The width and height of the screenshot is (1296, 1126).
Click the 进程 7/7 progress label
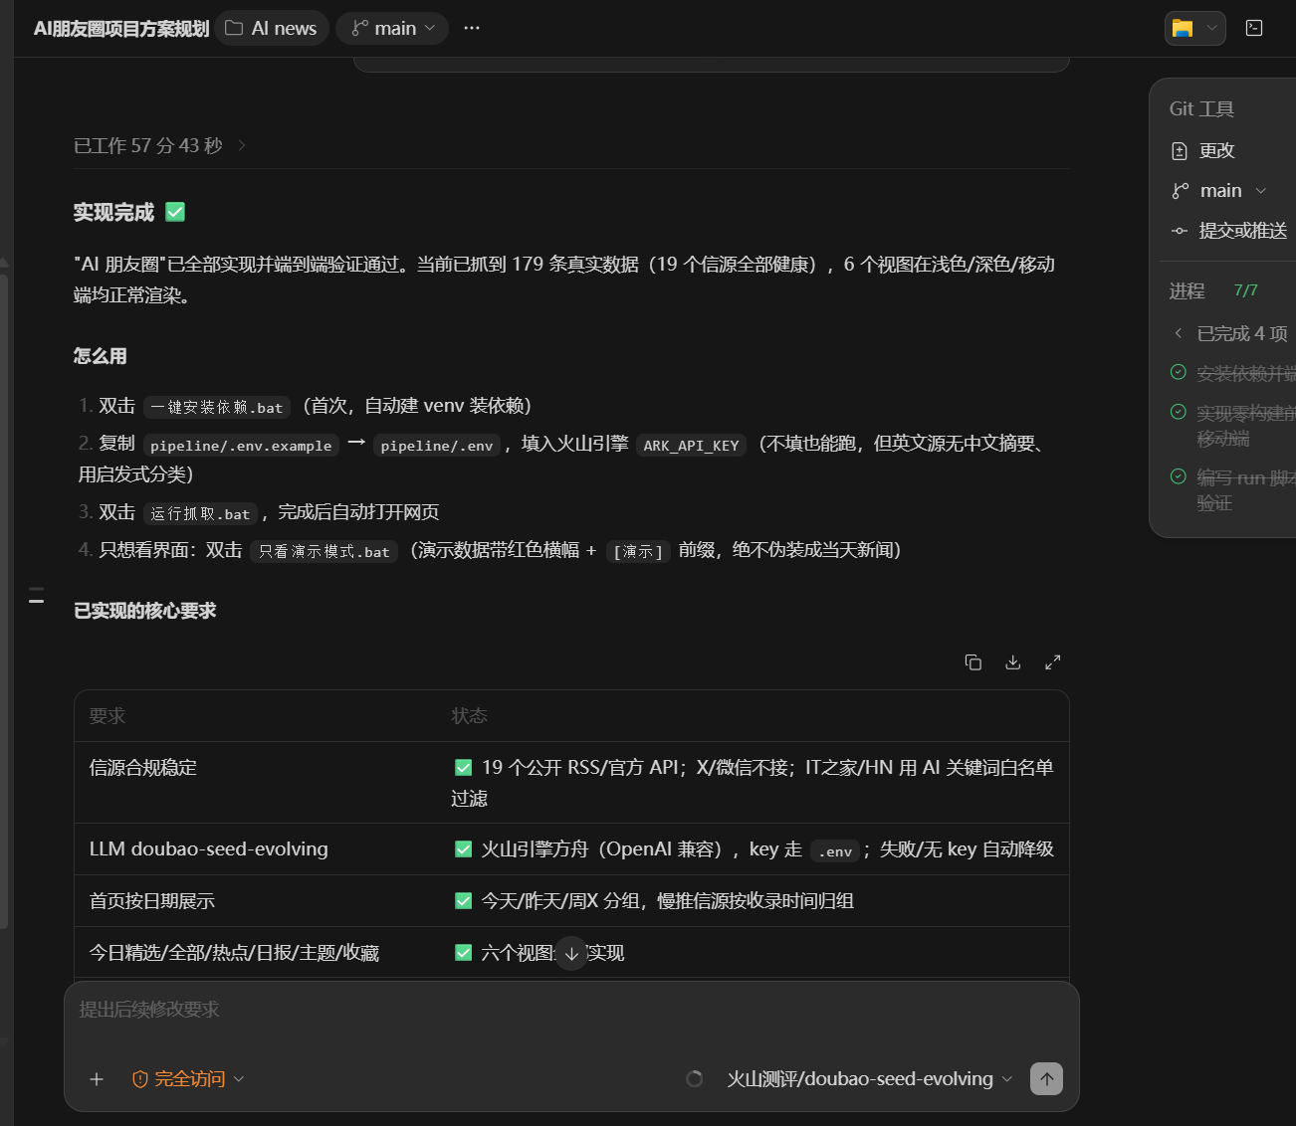click(1213, 290)
